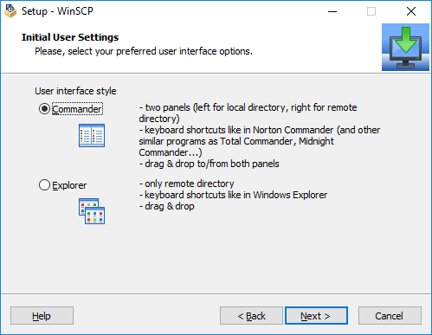Click the Explorer overlapping windows icon
Image resolution: width=432 pixels, height=335 pixels.
(92, 211)
